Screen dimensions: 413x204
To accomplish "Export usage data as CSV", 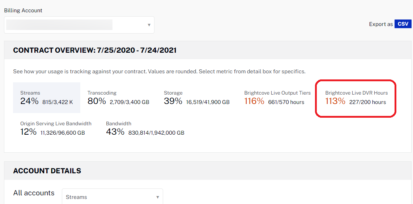I will [x=403, y=24].
